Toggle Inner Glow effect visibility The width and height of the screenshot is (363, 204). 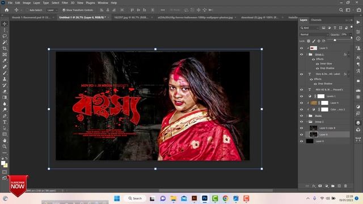point(318,63)
